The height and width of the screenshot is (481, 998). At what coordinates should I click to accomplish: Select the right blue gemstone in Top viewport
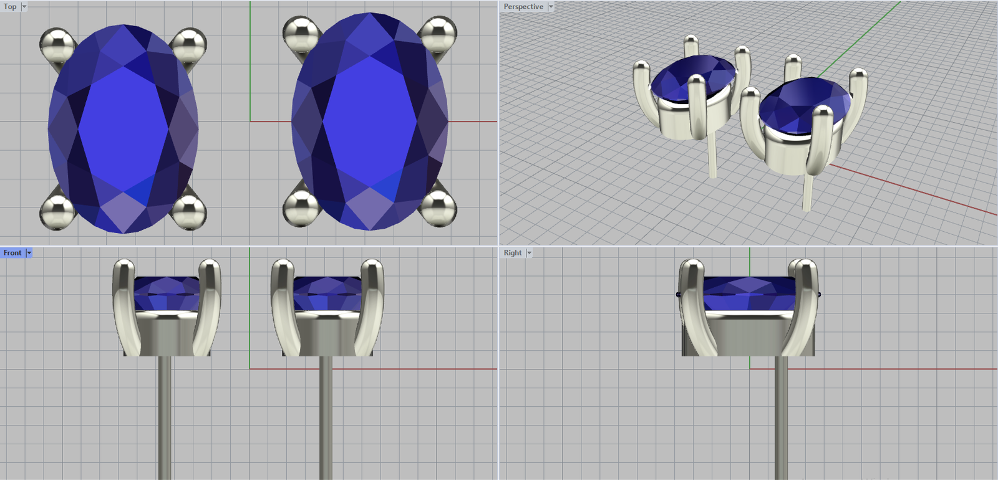pos(370,121)
